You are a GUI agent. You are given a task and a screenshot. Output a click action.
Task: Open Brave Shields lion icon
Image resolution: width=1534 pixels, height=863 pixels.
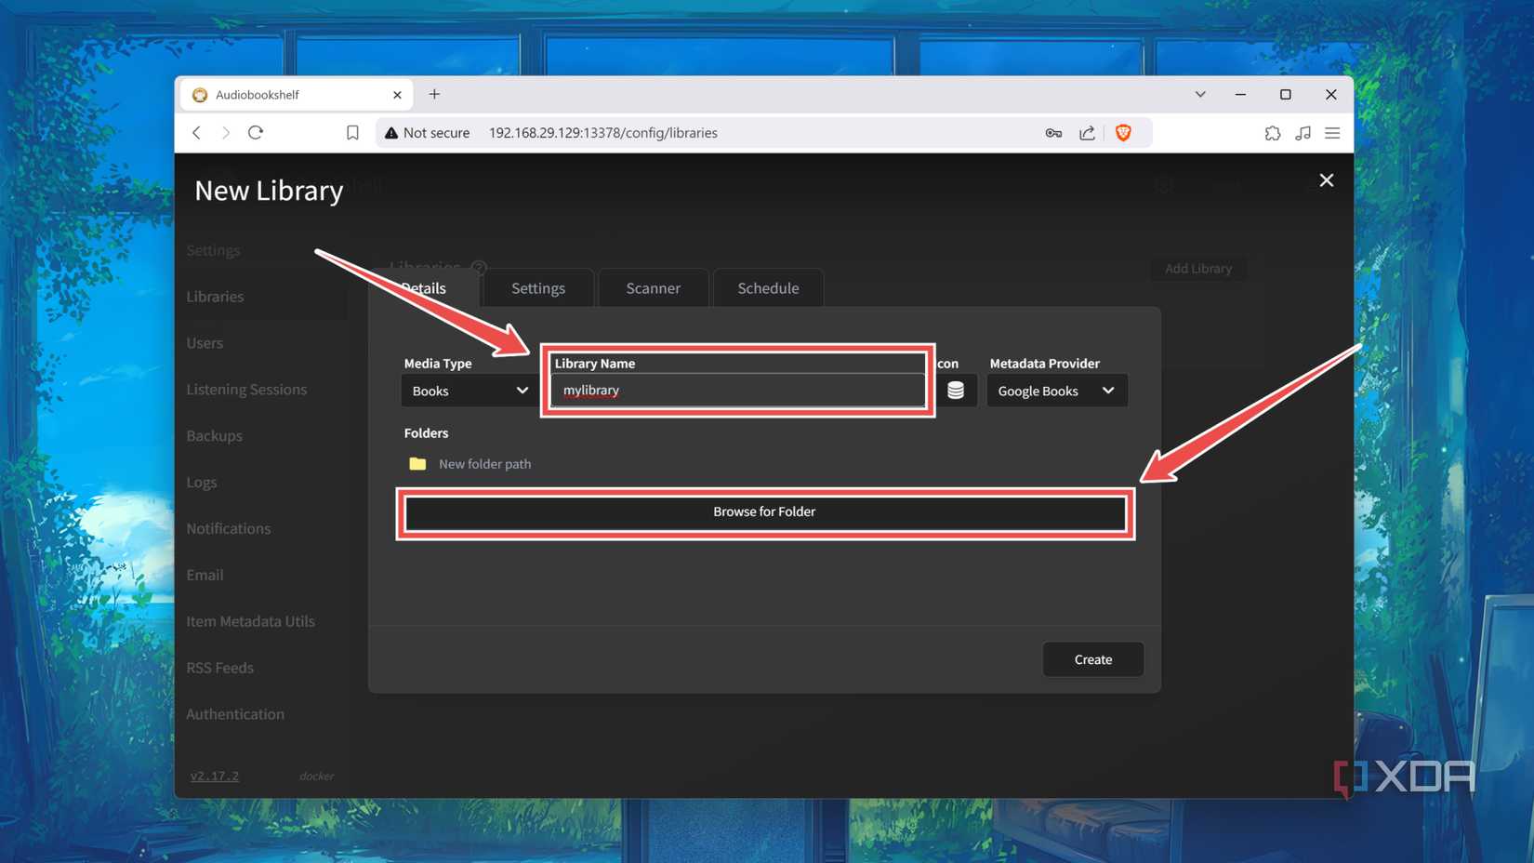[1123, 133]
